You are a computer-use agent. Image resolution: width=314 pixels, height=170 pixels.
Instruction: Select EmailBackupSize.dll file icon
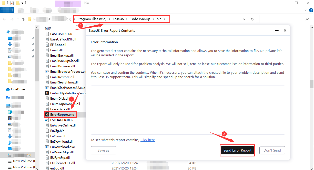(x=47, y=61)
